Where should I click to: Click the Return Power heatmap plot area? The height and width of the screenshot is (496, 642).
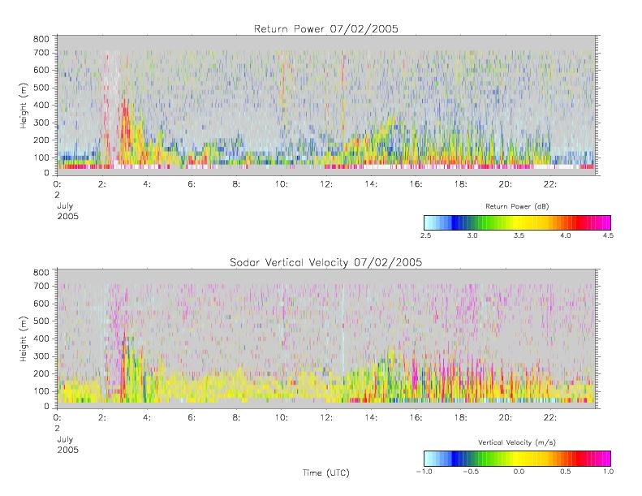point(326,106)
